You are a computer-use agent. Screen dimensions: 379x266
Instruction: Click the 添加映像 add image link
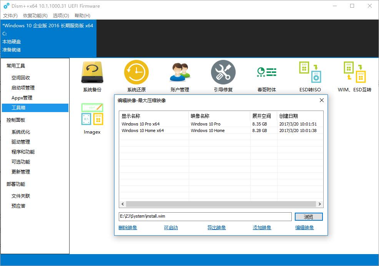262,228
